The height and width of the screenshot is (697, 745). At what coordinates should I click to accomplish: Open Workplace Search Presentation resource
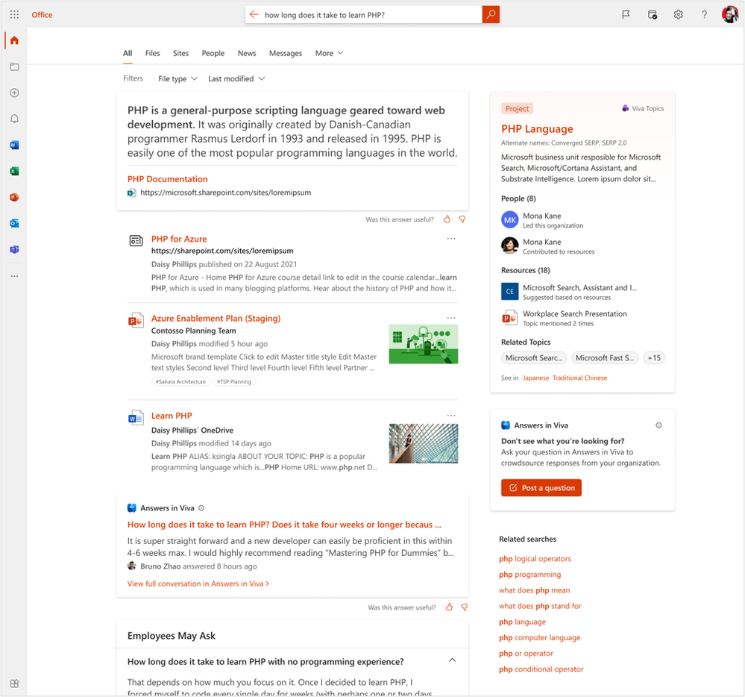[574, 313]
